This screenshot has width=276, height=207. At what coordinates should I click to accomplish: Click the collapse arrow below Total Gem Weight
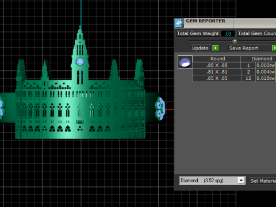tap(235, 41)
